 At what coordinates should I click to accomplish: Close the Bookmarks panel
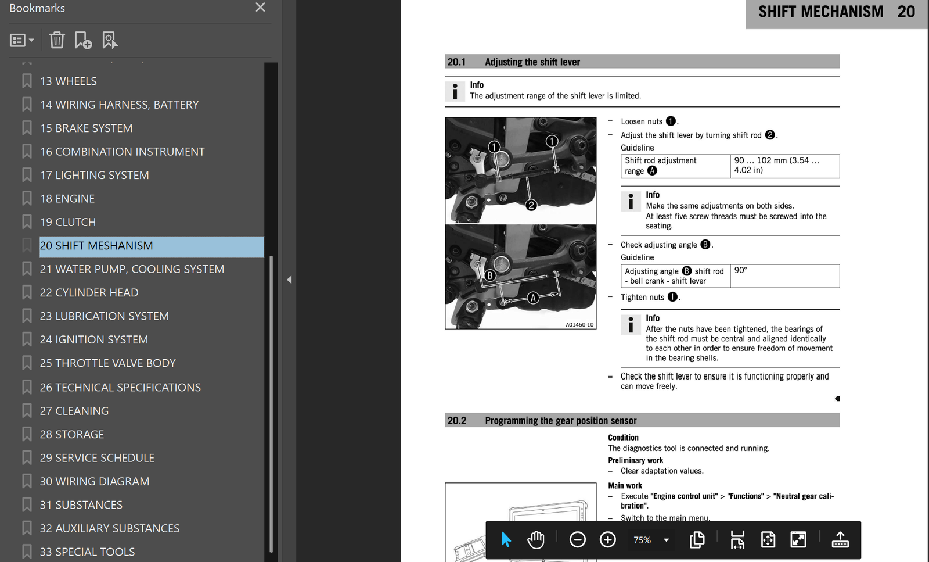pos(260,8)
